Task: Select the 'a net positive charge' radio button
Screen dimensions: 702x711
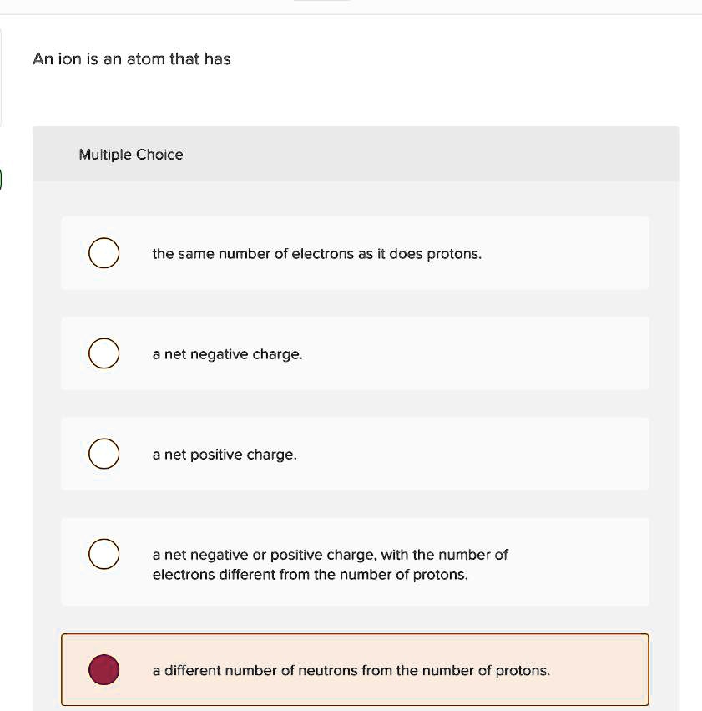Action: pos(104,454)
